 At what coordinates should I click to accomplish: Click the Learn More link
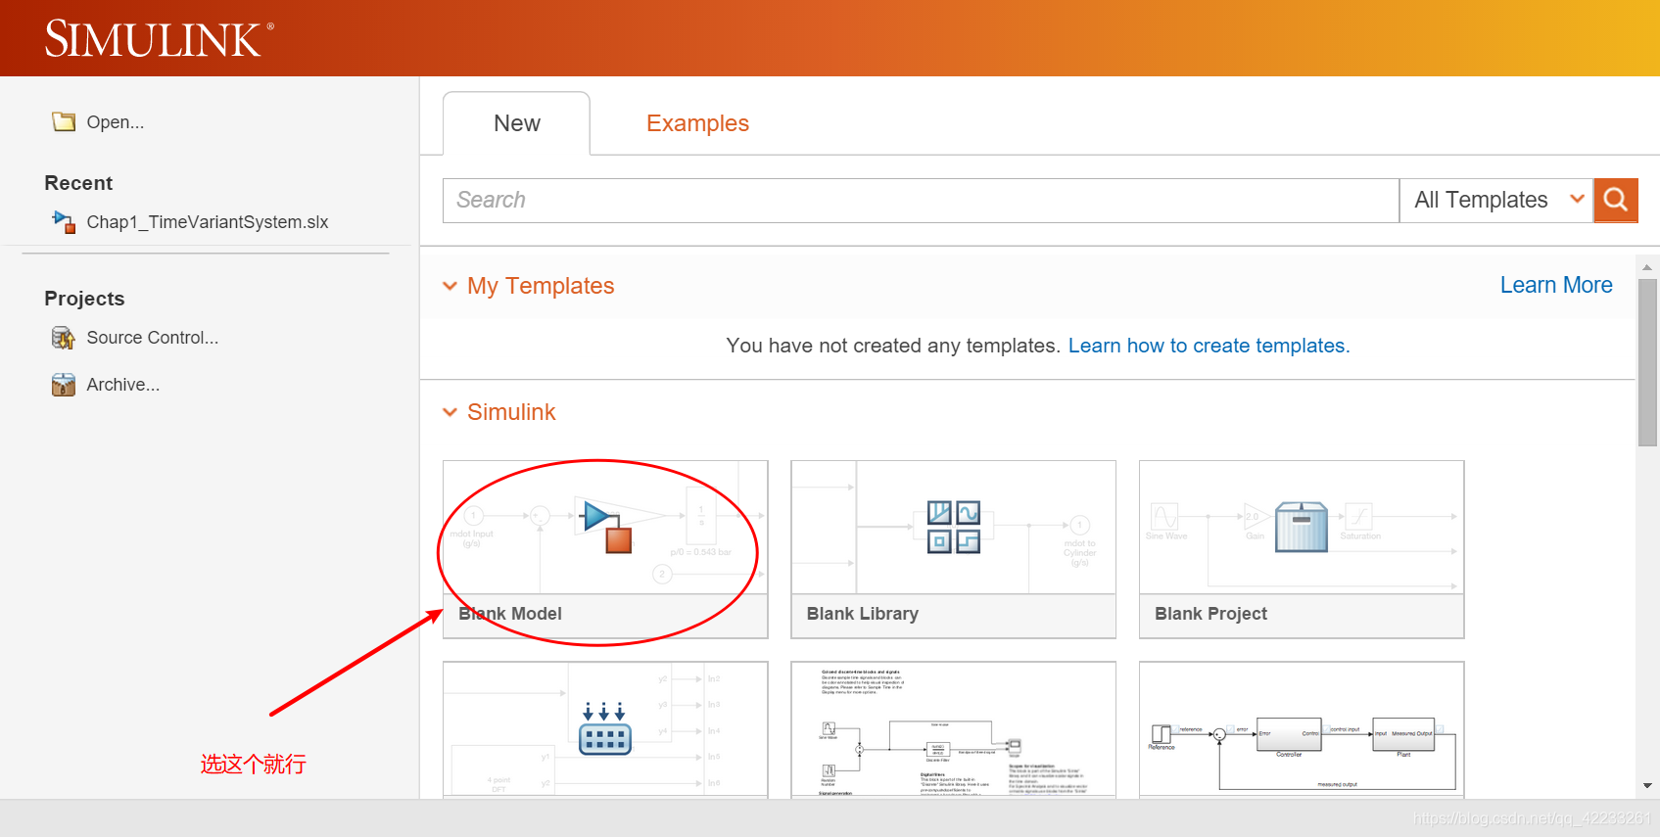pos(1556,285)
